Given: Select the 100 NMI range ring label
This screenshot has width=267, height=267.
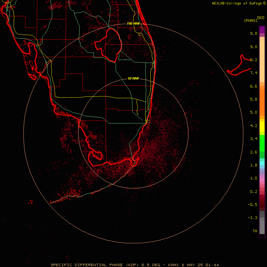Looking at the screenshot, I should coord(133,23).
